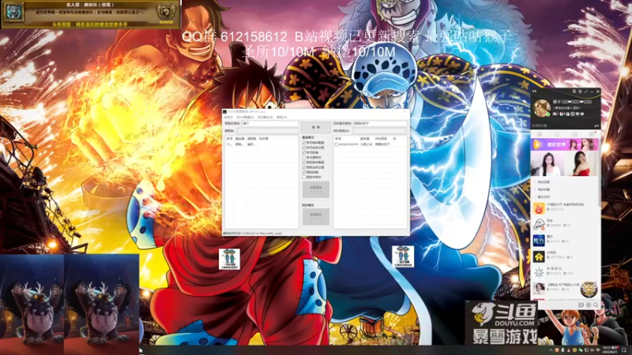Select the first row in source account list
The image size is (632, 355).
pos(261,144)
